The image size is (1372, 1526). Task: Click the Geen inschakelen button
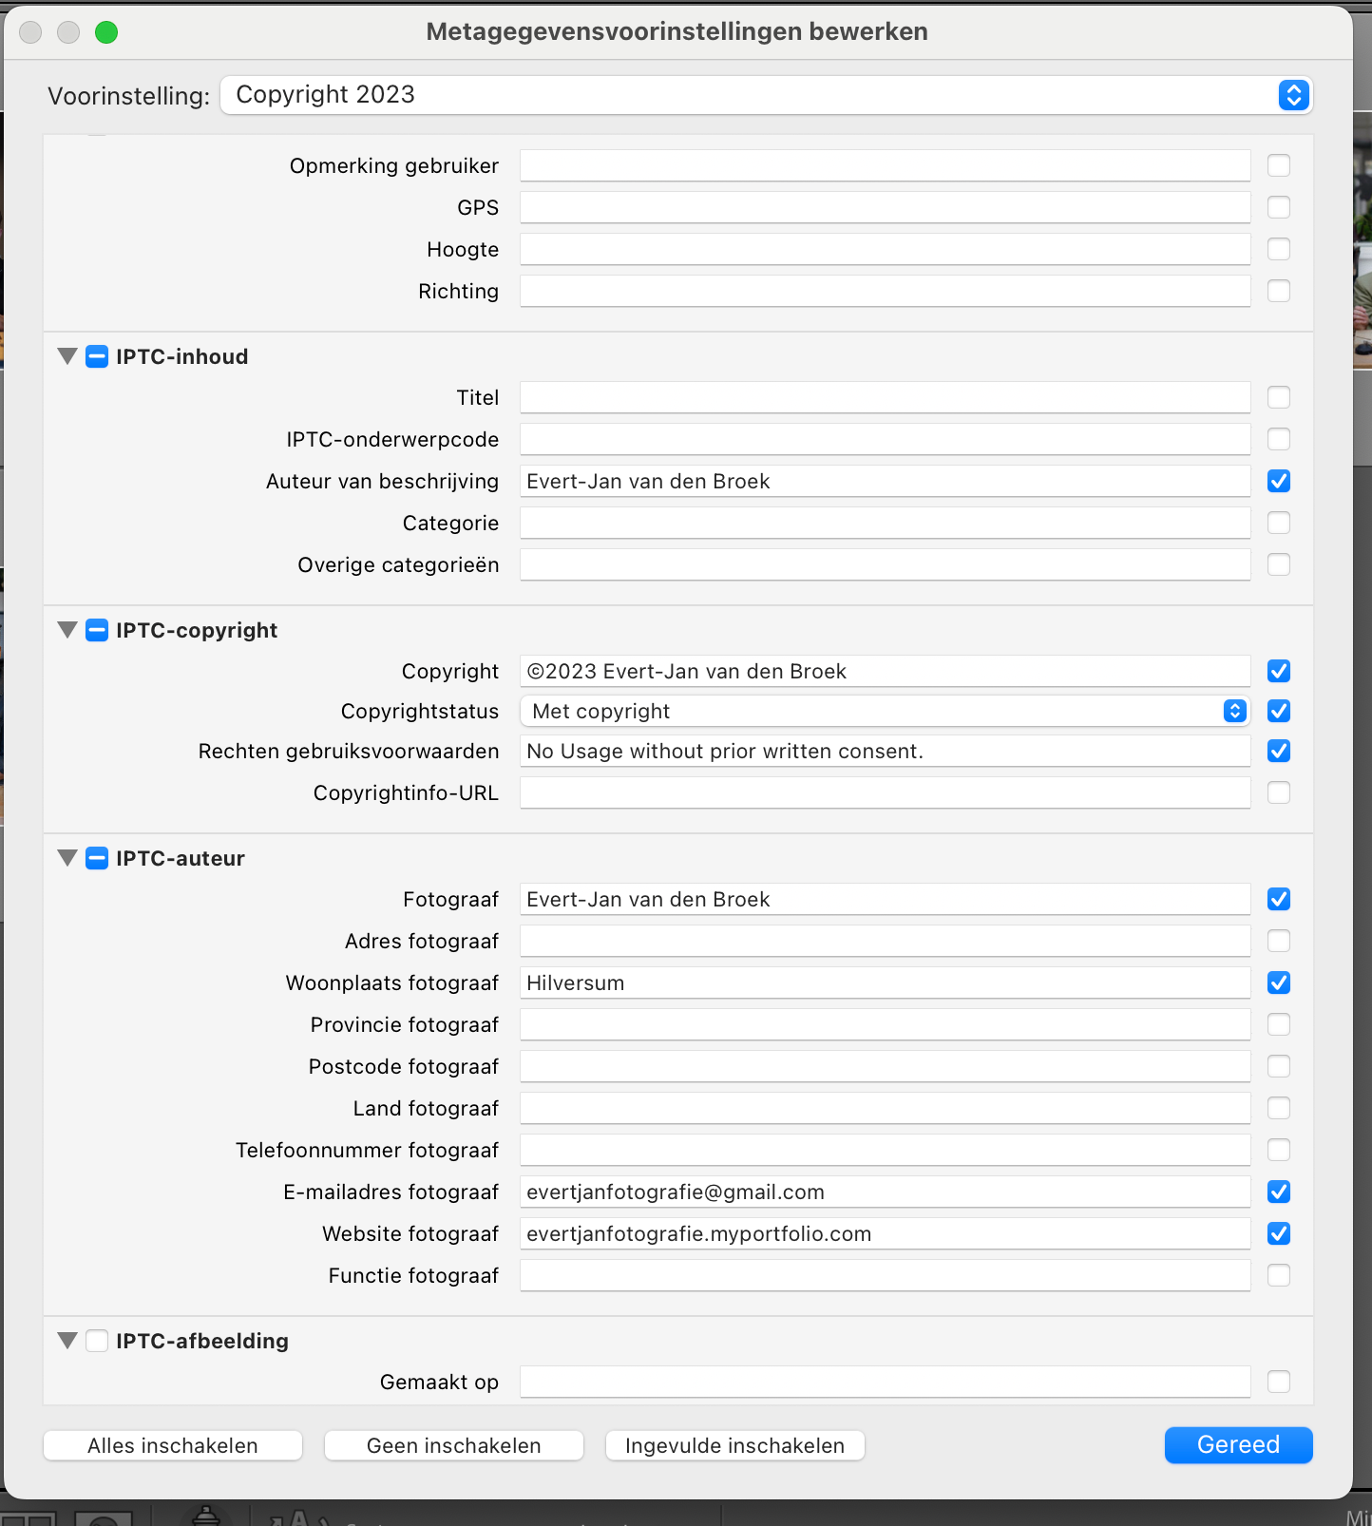[x=454, y=1445]
